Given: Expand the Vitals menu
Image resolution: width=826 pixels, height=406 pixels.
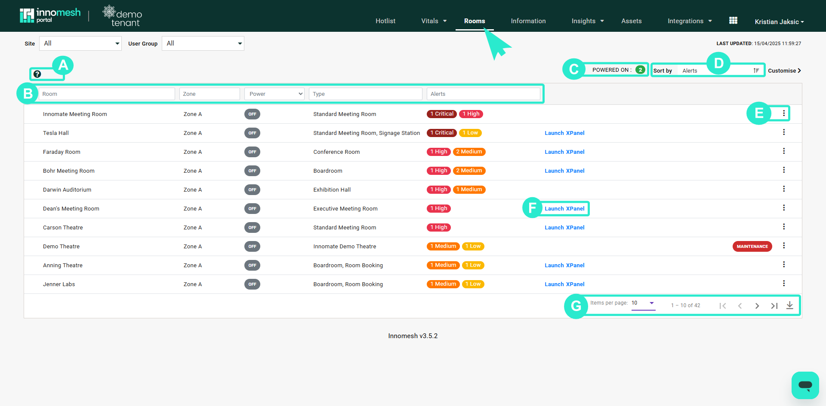Looking at the screenshot, I should click(x=434, y=21).
